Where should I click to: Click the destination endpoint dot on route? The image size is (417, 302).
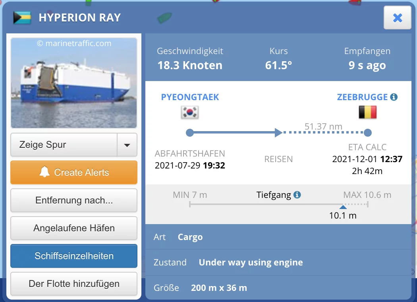tap(368, 132)
